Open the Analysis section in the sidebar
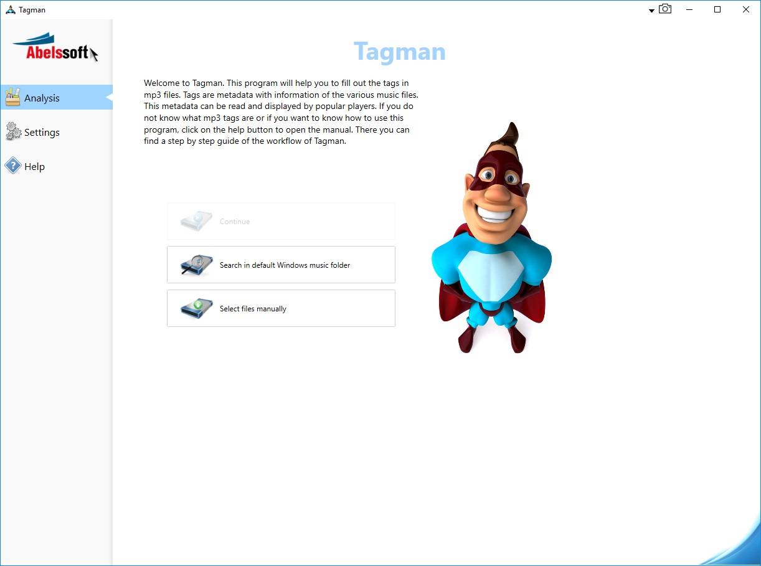 (56, 98)
